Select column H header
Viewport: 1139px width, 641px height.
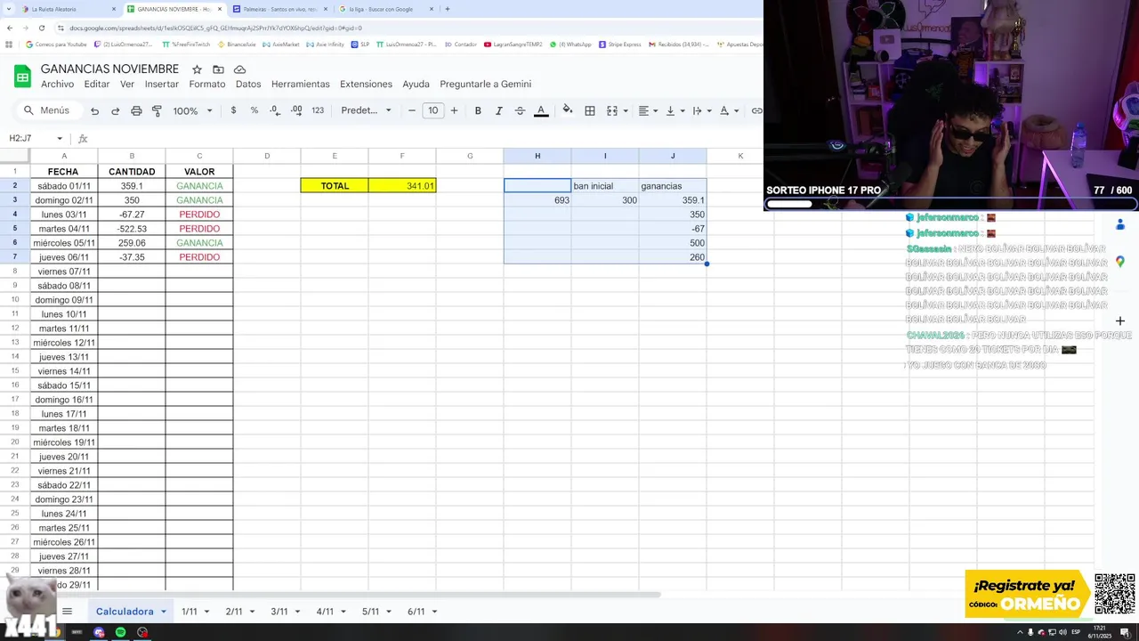537,156
